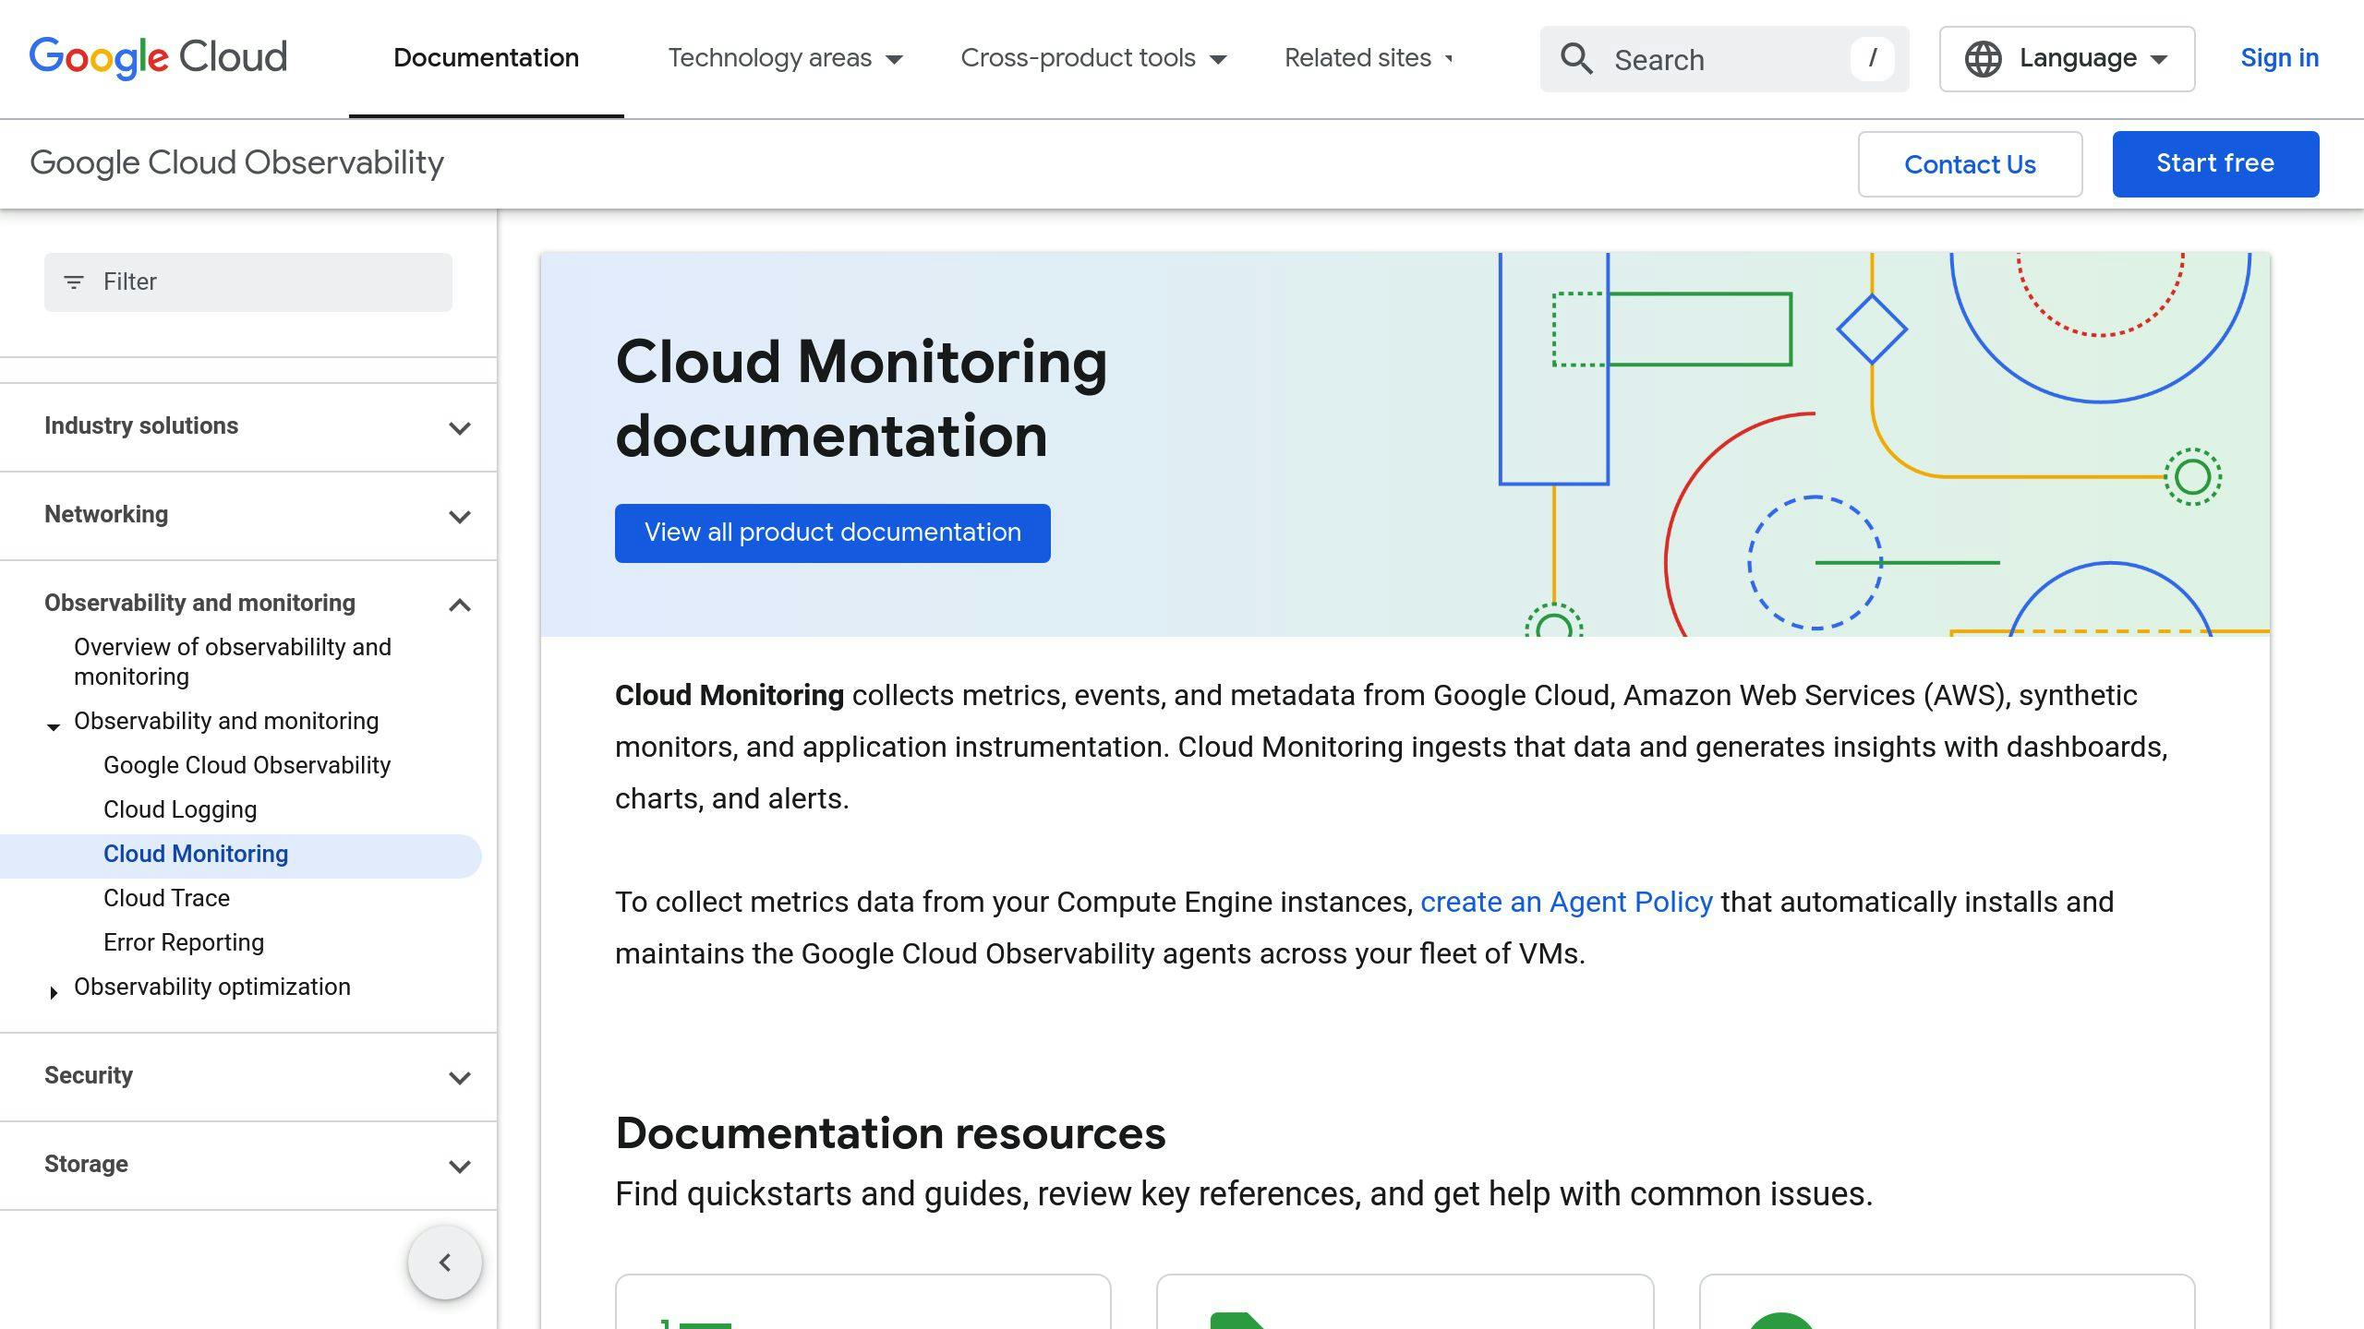Viewport: 2364px width, 1329px height.
Task: Select the Documentation tab
Action: (487, 58)
